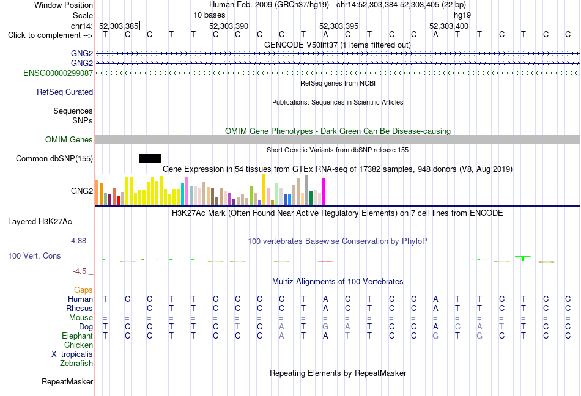The height and width of the screenshot is (396, 581).
Task: Click the Sequences publications track label
Action: 73,111
